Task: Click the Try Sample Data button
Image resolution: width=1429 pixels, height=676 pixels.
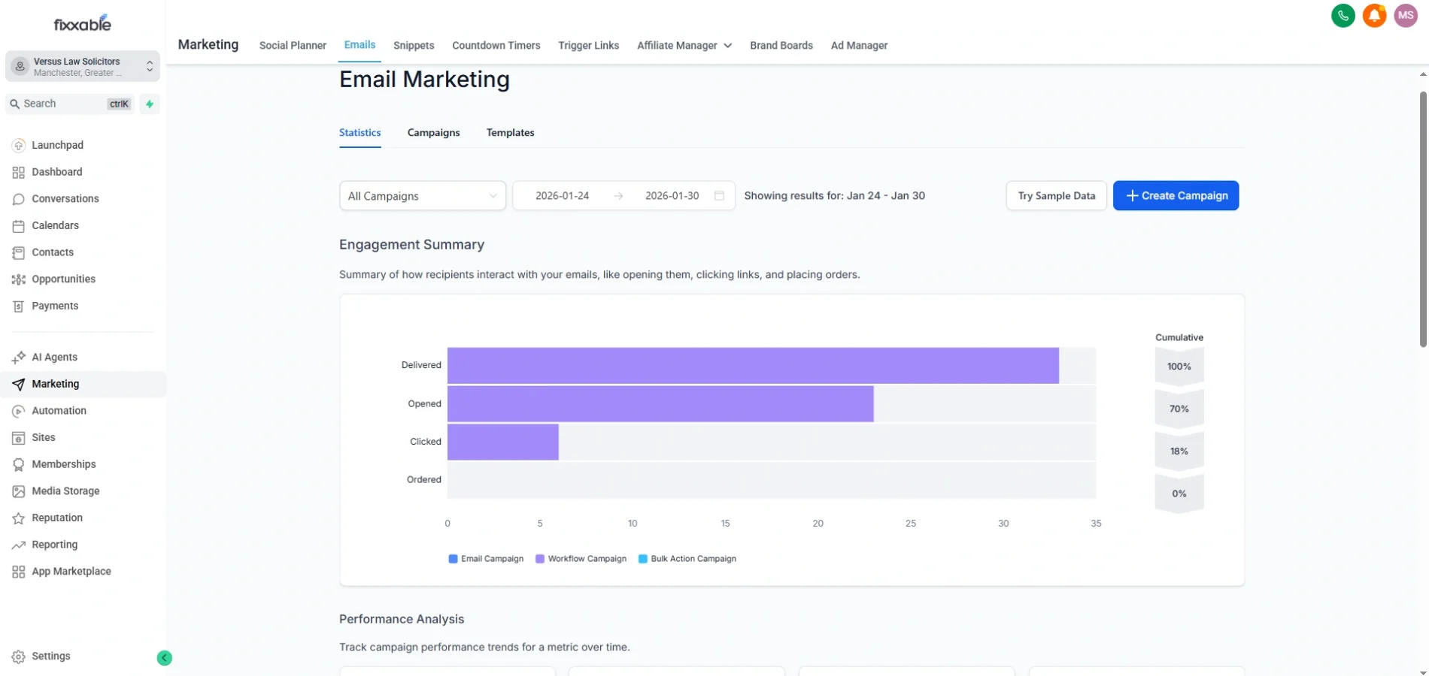Action: tap(1056, 196)
